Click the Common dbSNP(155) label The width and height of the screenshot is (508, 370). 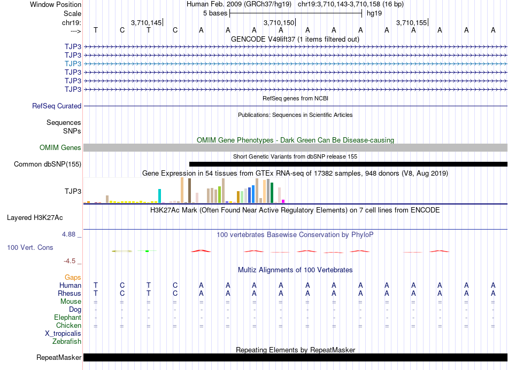48,164
